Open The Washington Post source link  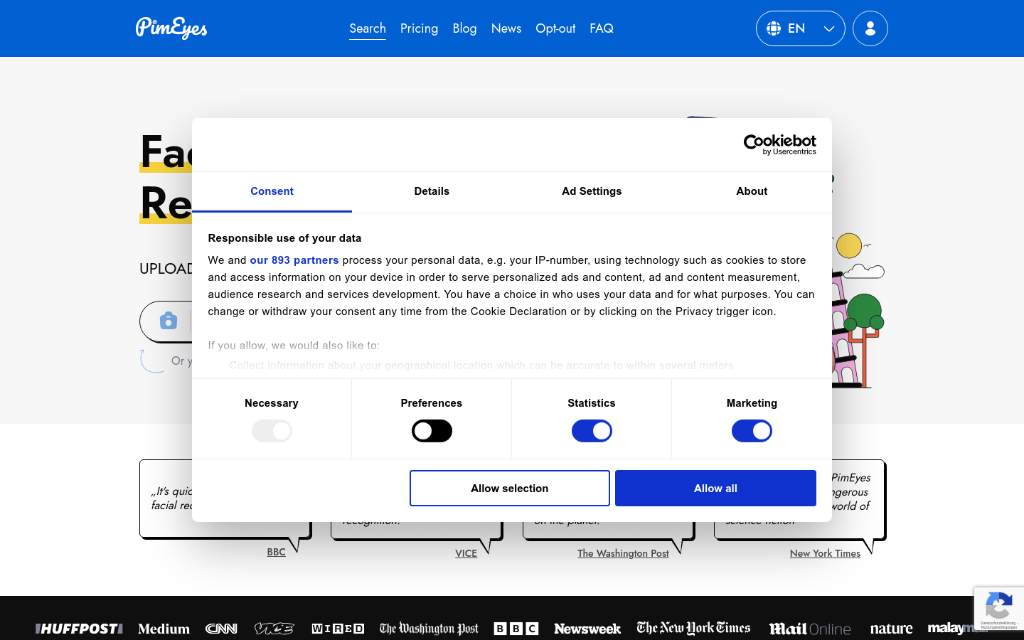coord(623,553)
